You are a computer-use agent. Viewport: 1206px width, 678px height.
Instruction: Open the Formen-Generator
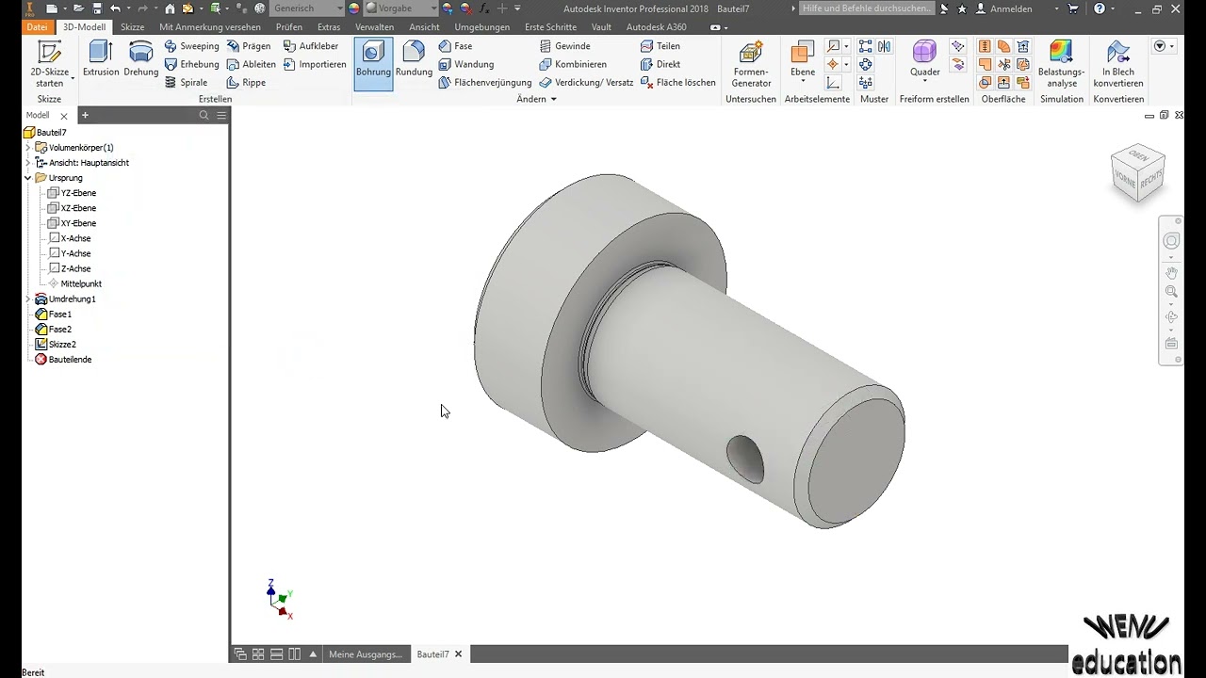click(x=751, y=64)
